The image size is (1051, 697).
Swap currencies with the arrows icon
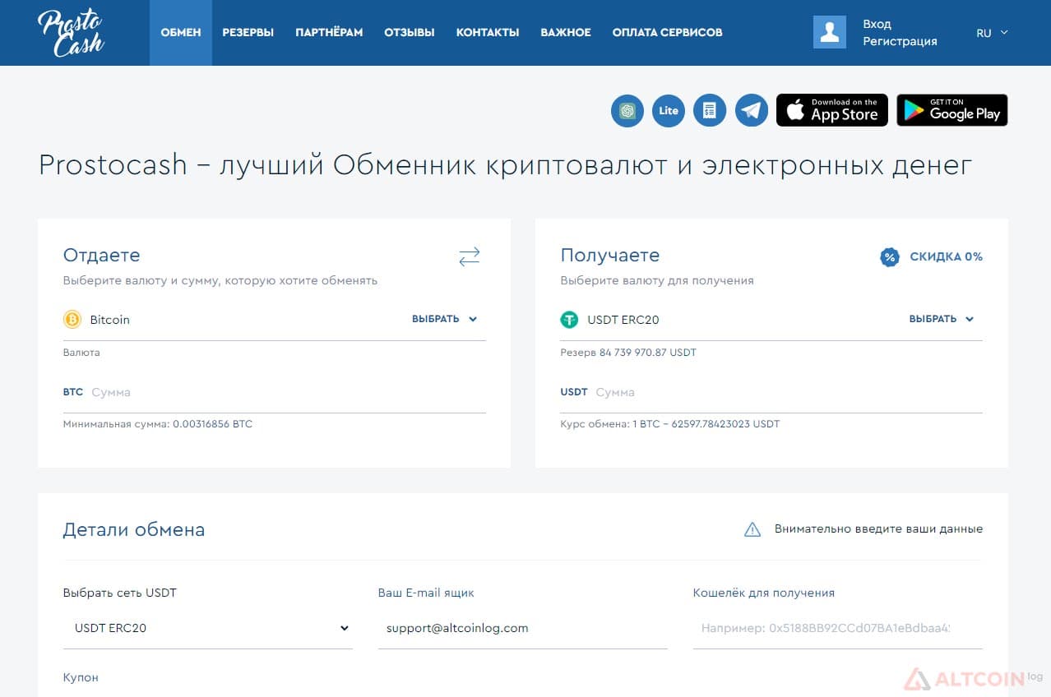click(x=470, y=256)
